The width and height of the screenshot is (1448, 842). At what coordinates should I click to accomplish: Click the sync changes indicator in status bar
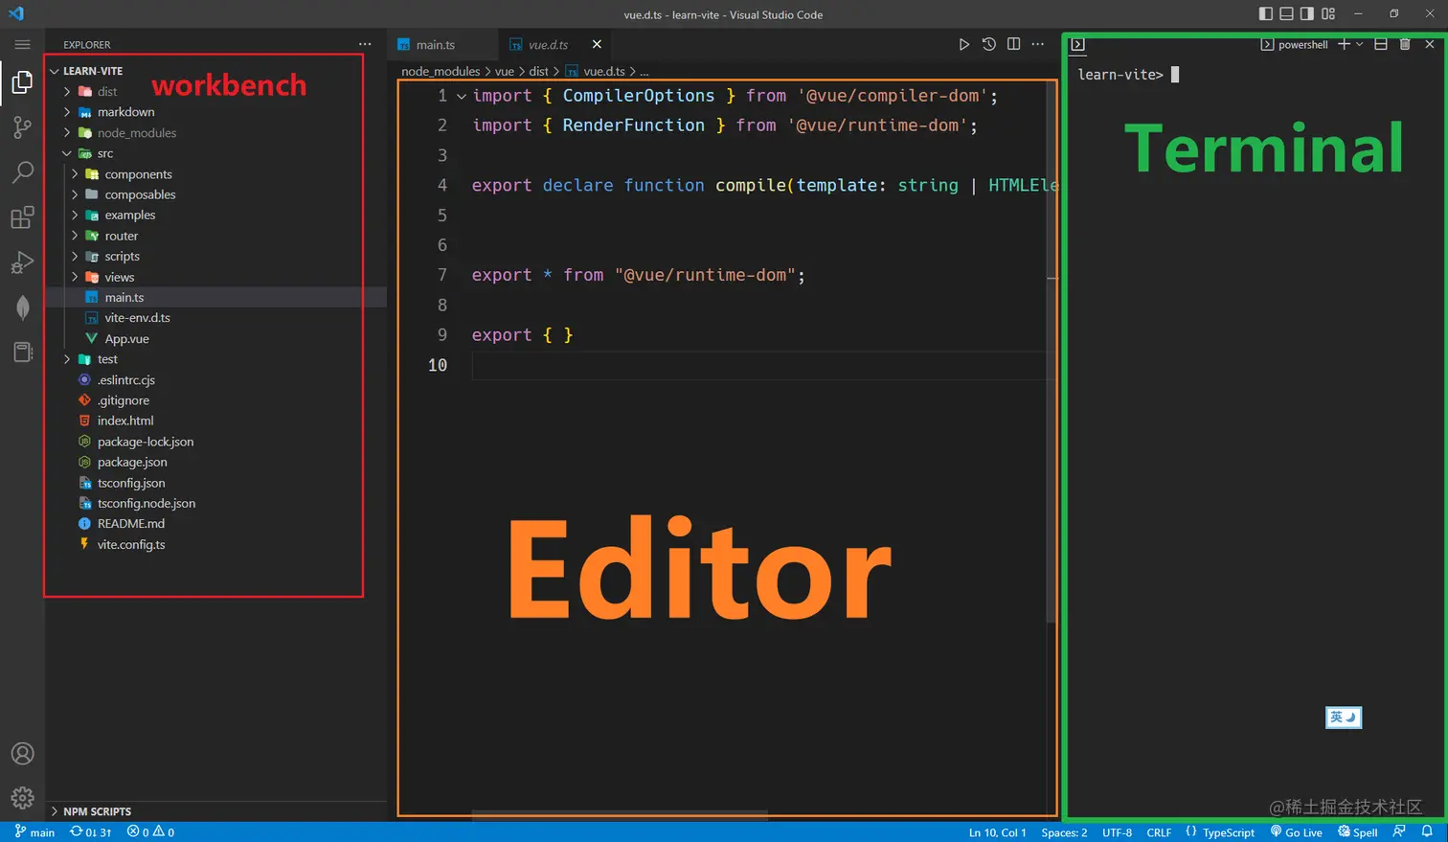(x=91, y=832)
